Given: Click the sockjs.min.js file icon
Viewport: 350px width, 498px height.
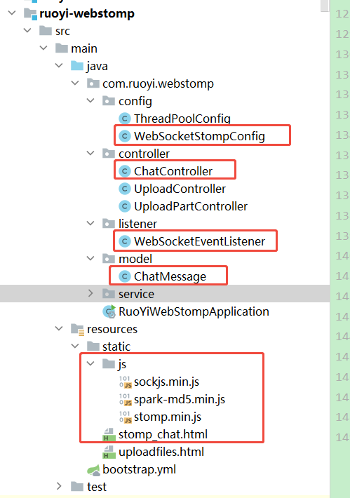Looking at the screenshot, I should [x=125, y=382].
